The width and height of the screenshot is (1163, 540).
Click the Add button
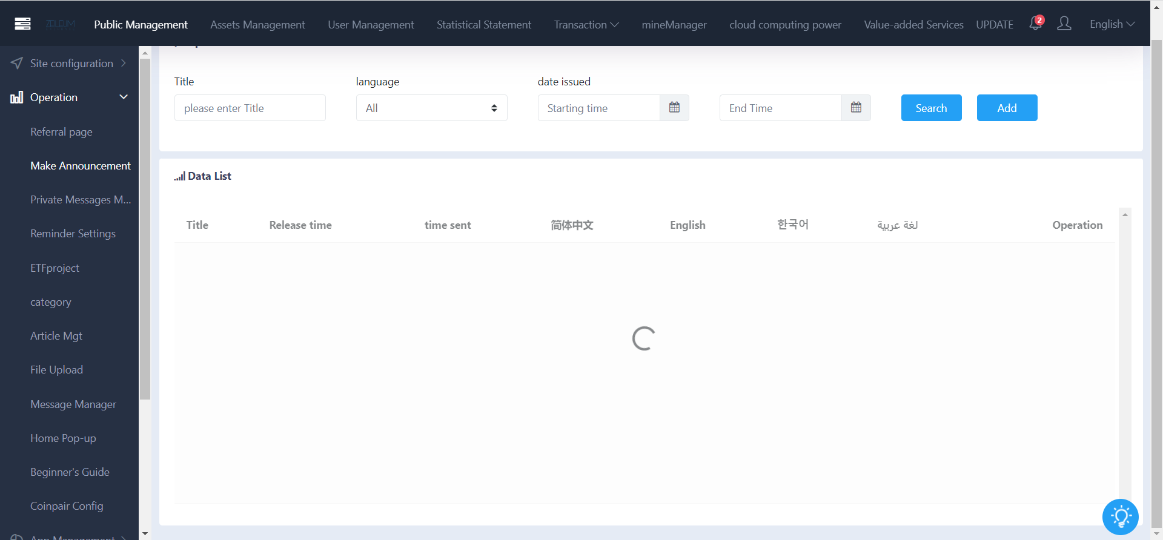(1007, 108)
